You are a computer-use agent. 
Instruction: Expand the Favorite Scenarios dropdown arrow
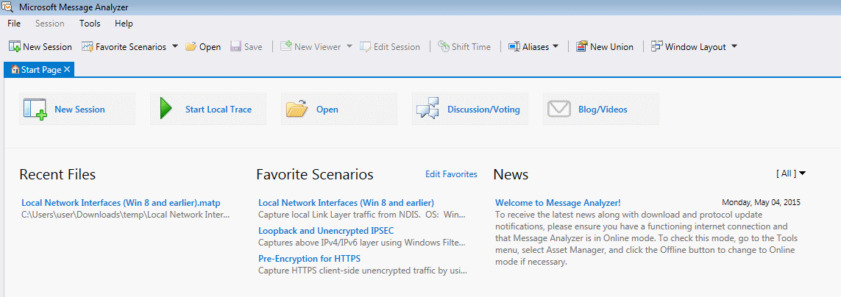[175, 46]
